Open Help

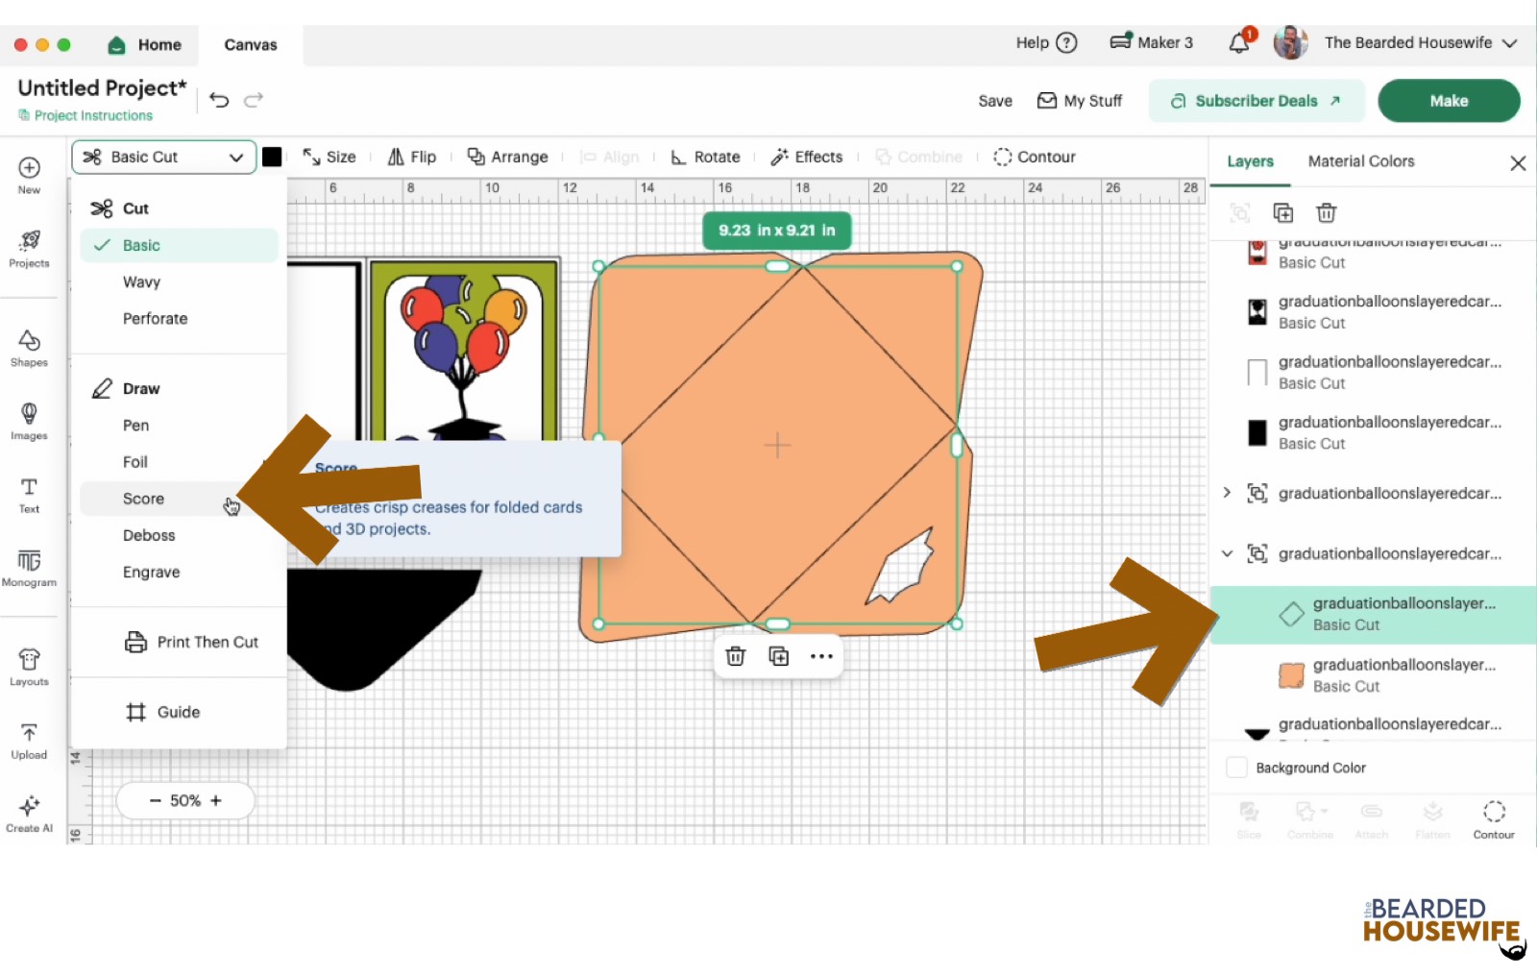click(x=1046, y=42)
